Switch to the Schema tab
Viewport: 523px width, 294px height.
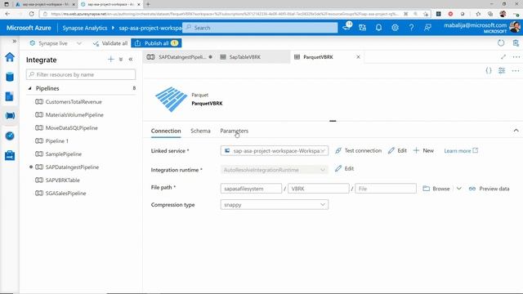pos(200,131)
